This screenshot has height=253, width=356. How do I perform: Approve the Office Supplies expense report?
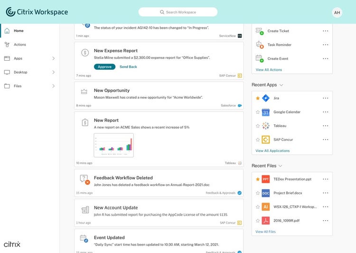click(x=105, y=67)
